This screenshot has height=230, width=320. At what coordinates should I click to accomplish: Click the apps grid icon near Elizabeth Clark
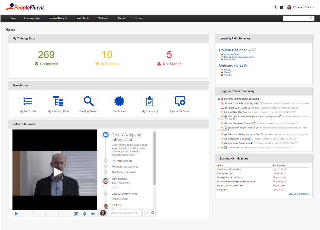281,7
